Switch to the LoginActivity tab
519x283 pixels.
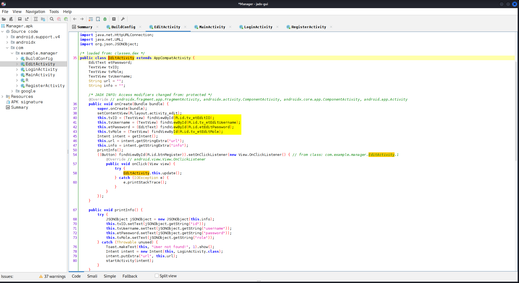click(258, 27)
